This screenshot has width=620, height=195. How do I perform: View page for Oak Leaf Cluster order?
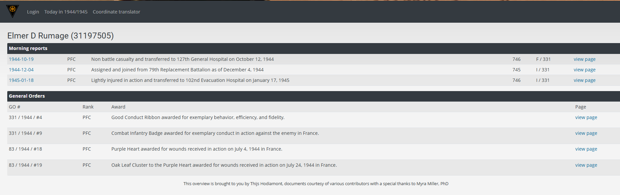point(586,165)
